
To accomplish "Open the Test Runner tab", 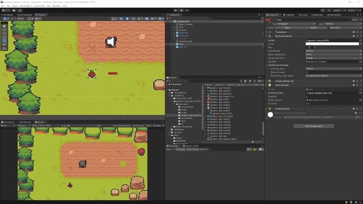I will coord(25,122).
